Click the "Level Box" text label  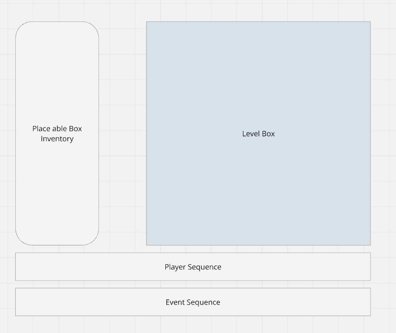click(258, 134)
